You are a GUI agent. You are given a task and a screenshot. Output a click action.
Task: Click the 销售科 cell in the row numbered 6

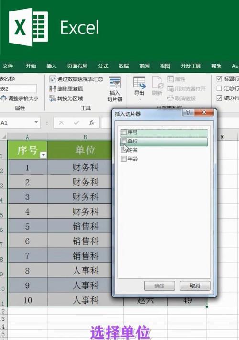tap(79, 226)
